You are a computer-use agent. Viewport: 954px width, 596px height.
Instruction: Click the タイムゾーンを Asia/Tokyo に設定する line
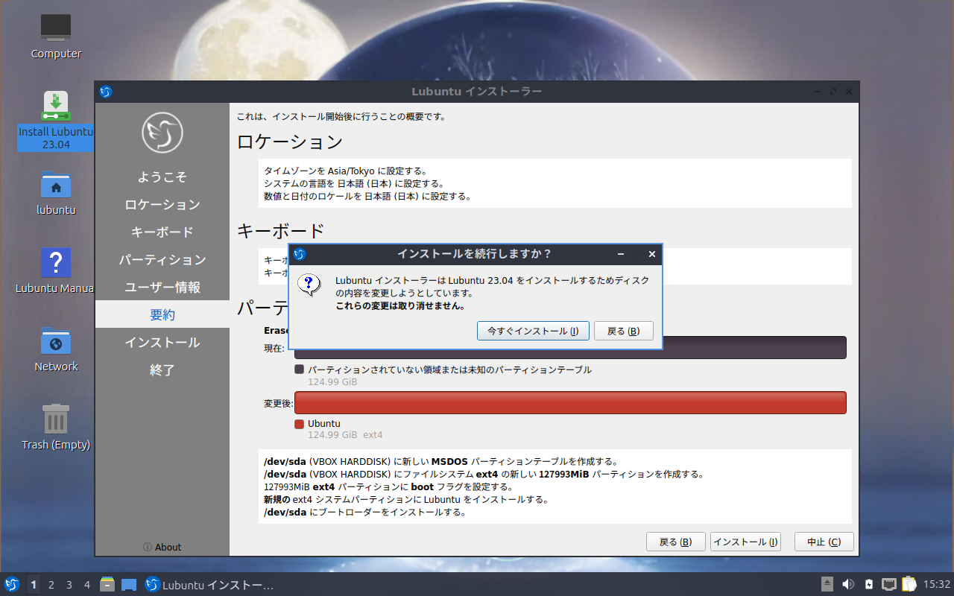(x=346, y=171)
